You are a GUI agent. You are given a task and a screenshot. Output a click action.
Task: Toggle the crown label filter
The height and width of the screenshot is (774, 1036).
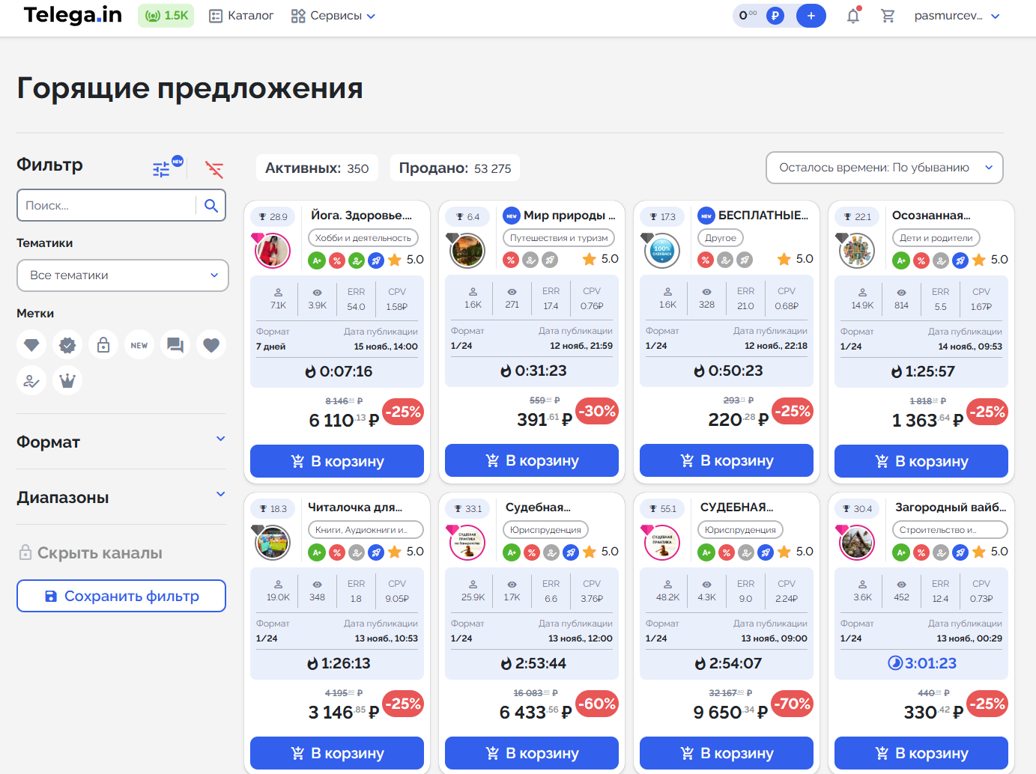tap(67, 380)
